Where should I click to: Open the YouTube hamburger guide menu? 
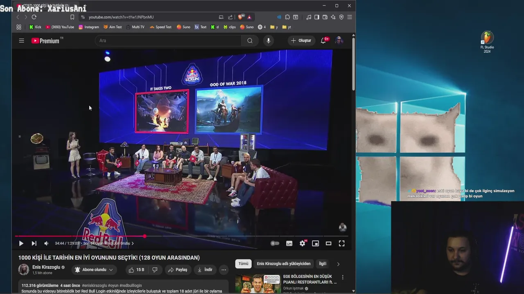21,40
